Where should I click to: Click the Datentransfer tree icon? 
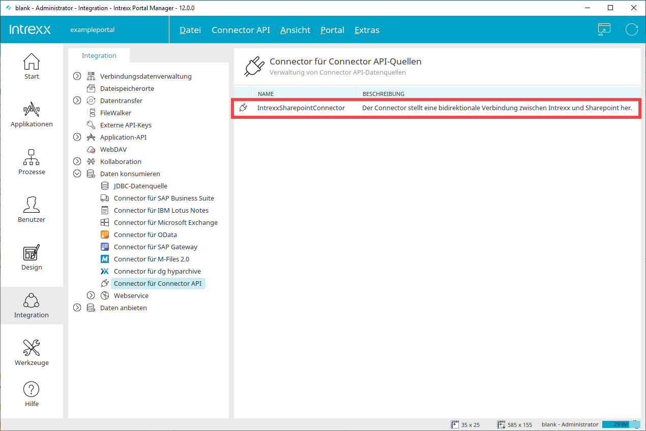(91, 101)
